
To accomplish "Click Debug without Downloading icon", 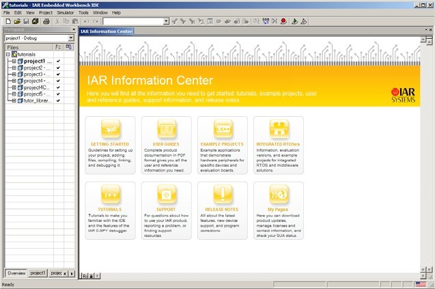I will click(303, 21).
